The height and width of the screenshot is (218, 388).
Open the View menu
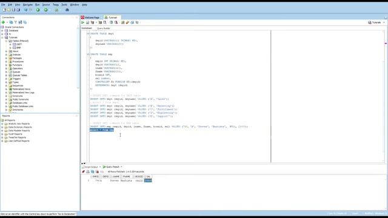coord(18,5)
